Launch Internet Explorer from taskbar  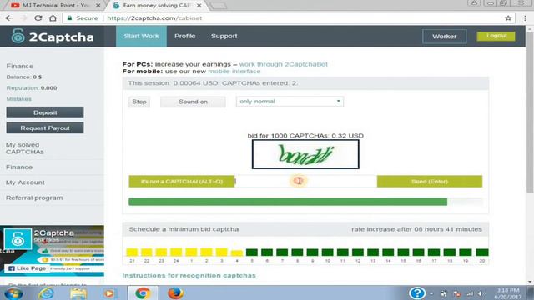47,292
